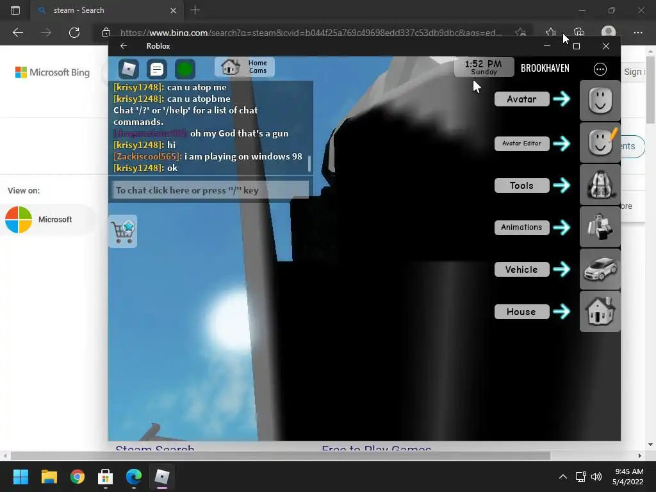Open Edge Favorites star list icon
This screenshot has height=492, width=656.
coord(551,32)
